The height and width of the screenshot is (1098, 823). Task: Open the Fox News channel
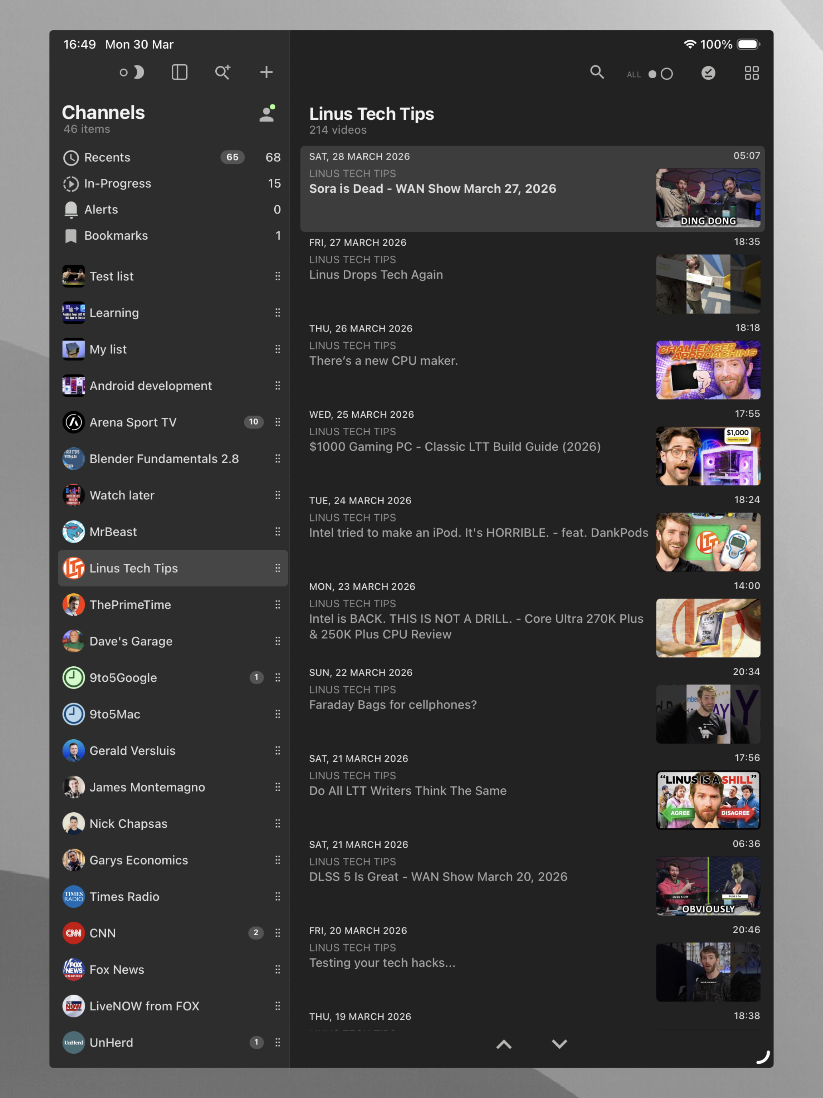pos(173,970)
